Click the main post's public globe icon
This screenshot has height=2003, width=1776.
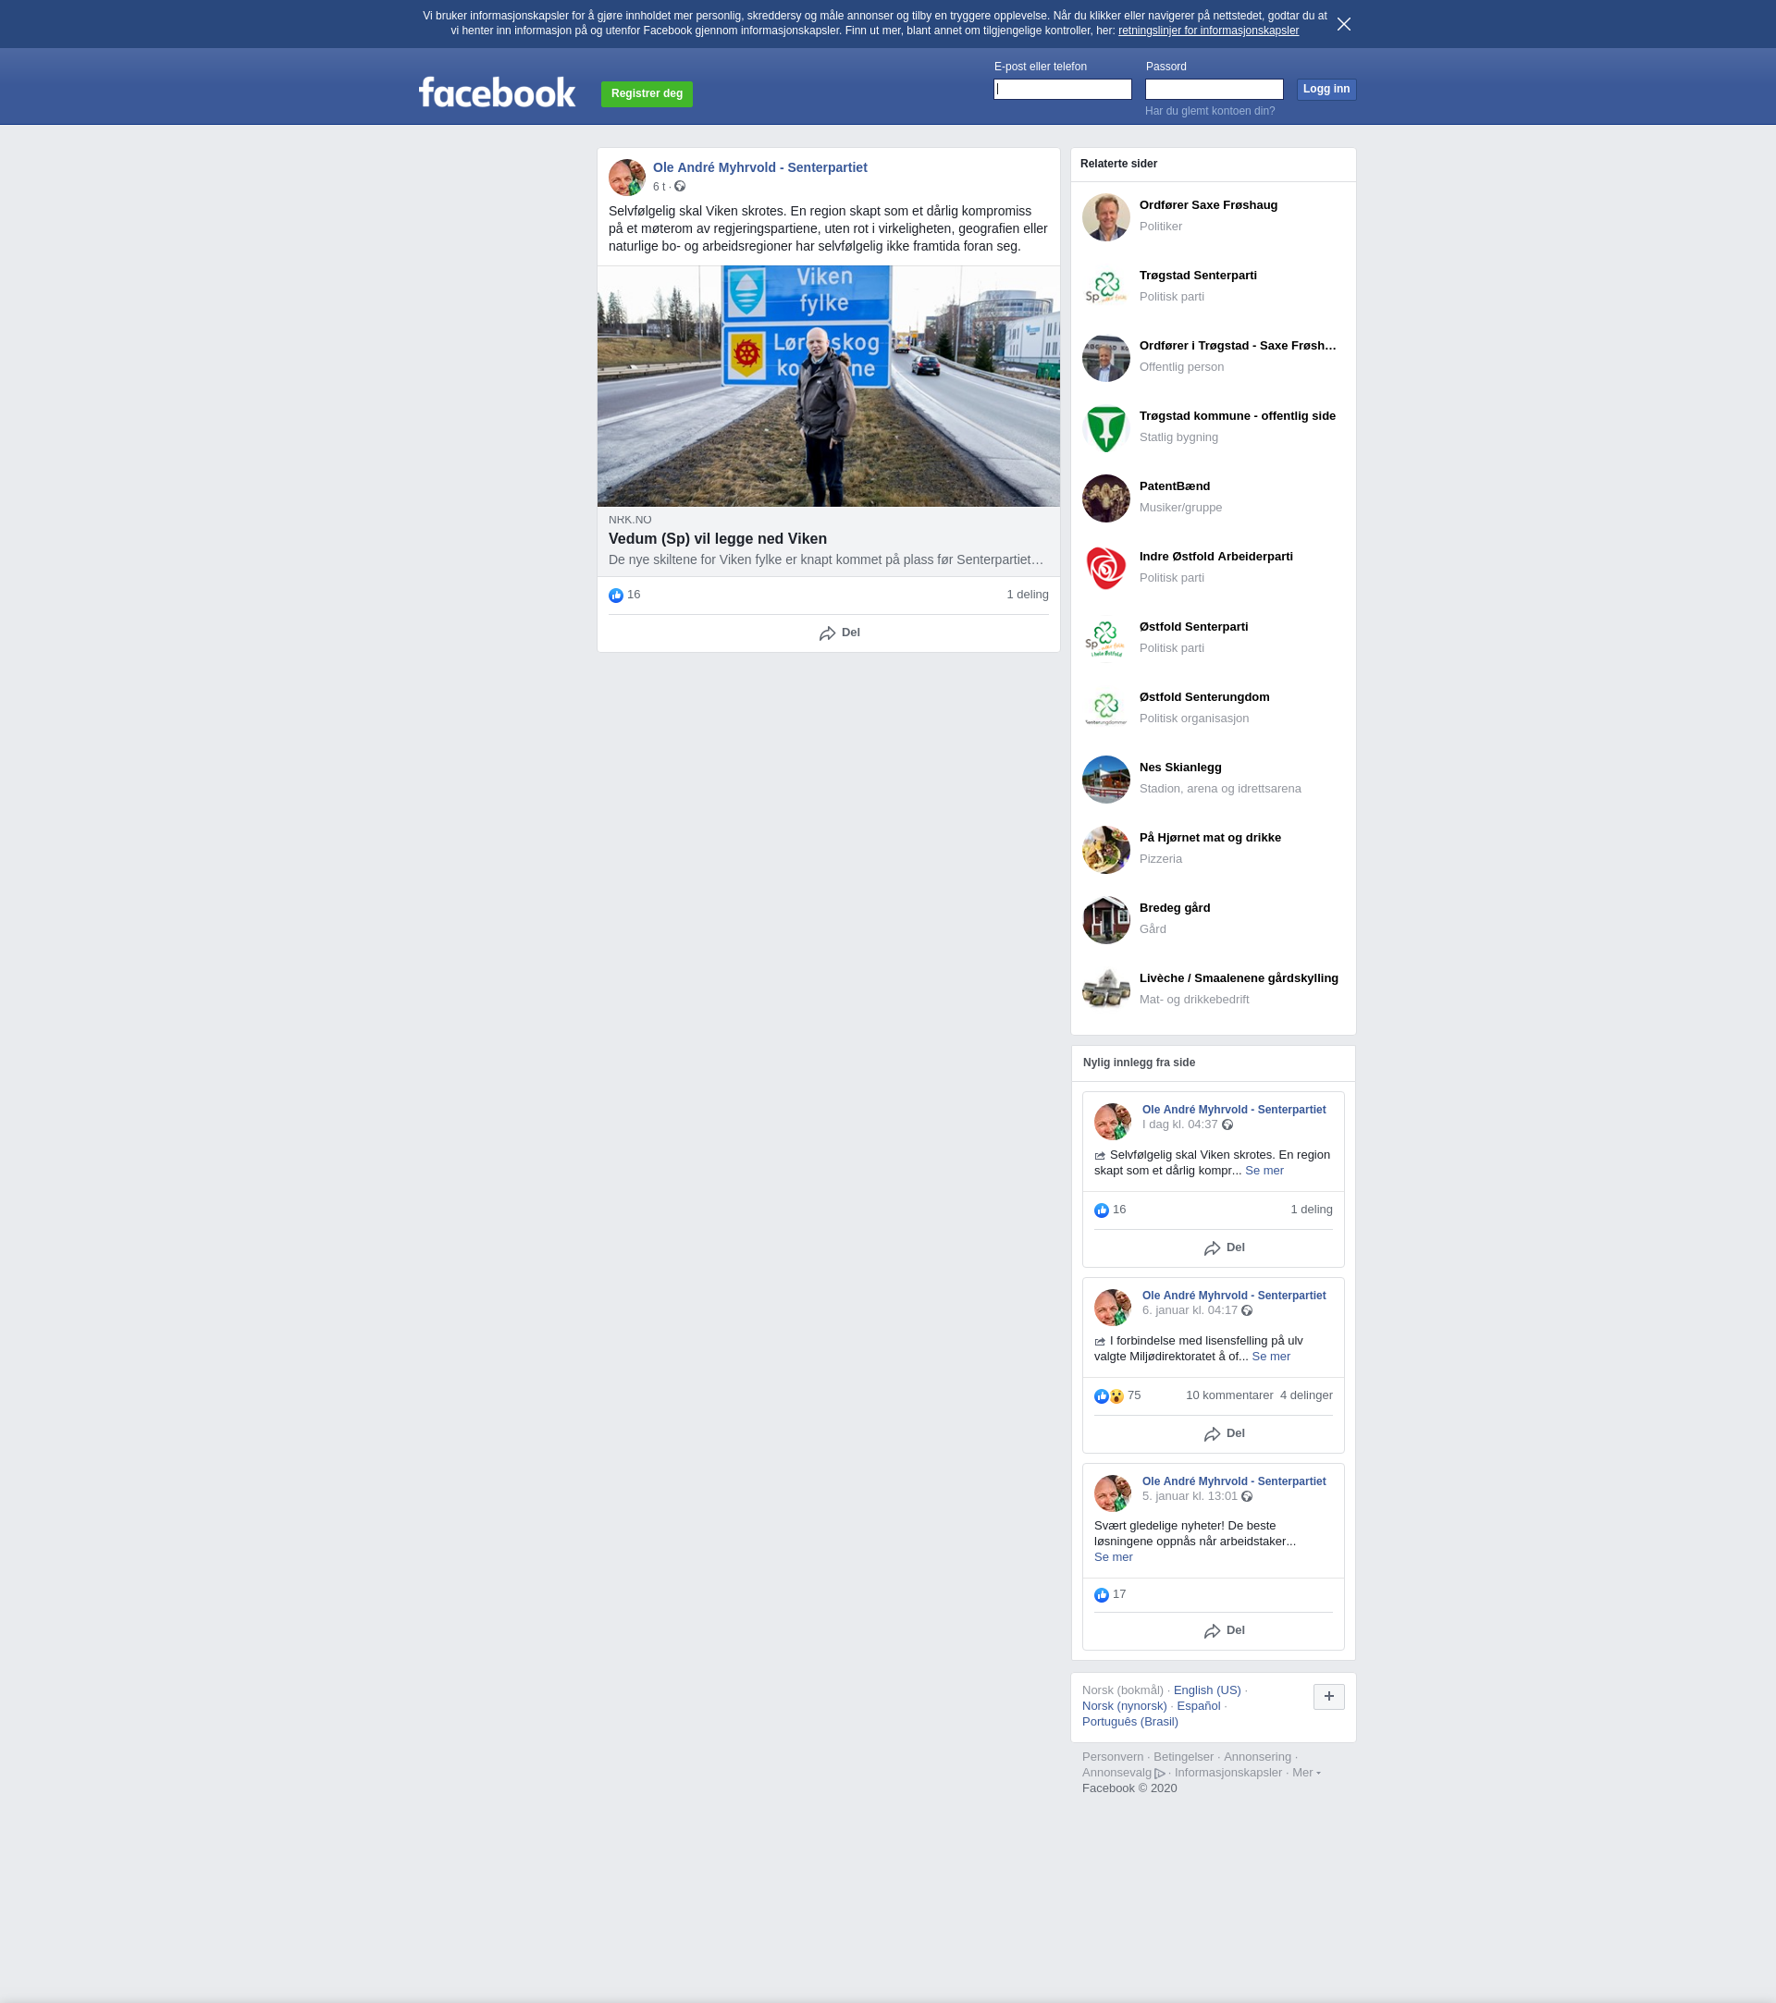click(x=679, y=186)
